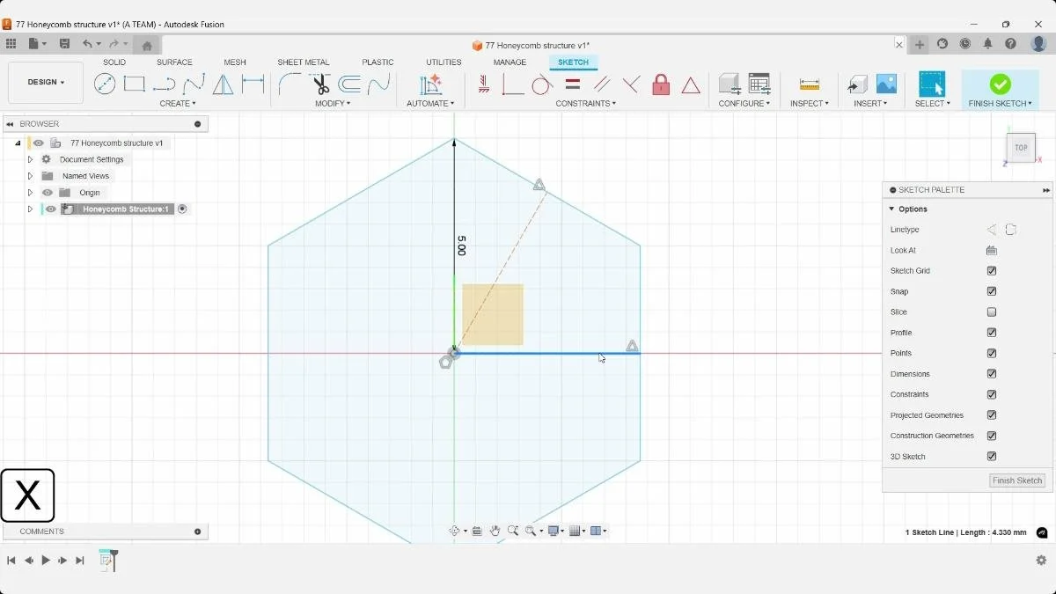Apply the Equal constraint
The height and width of the screenshot is (594, 1056).
click(x=572, y=84)
